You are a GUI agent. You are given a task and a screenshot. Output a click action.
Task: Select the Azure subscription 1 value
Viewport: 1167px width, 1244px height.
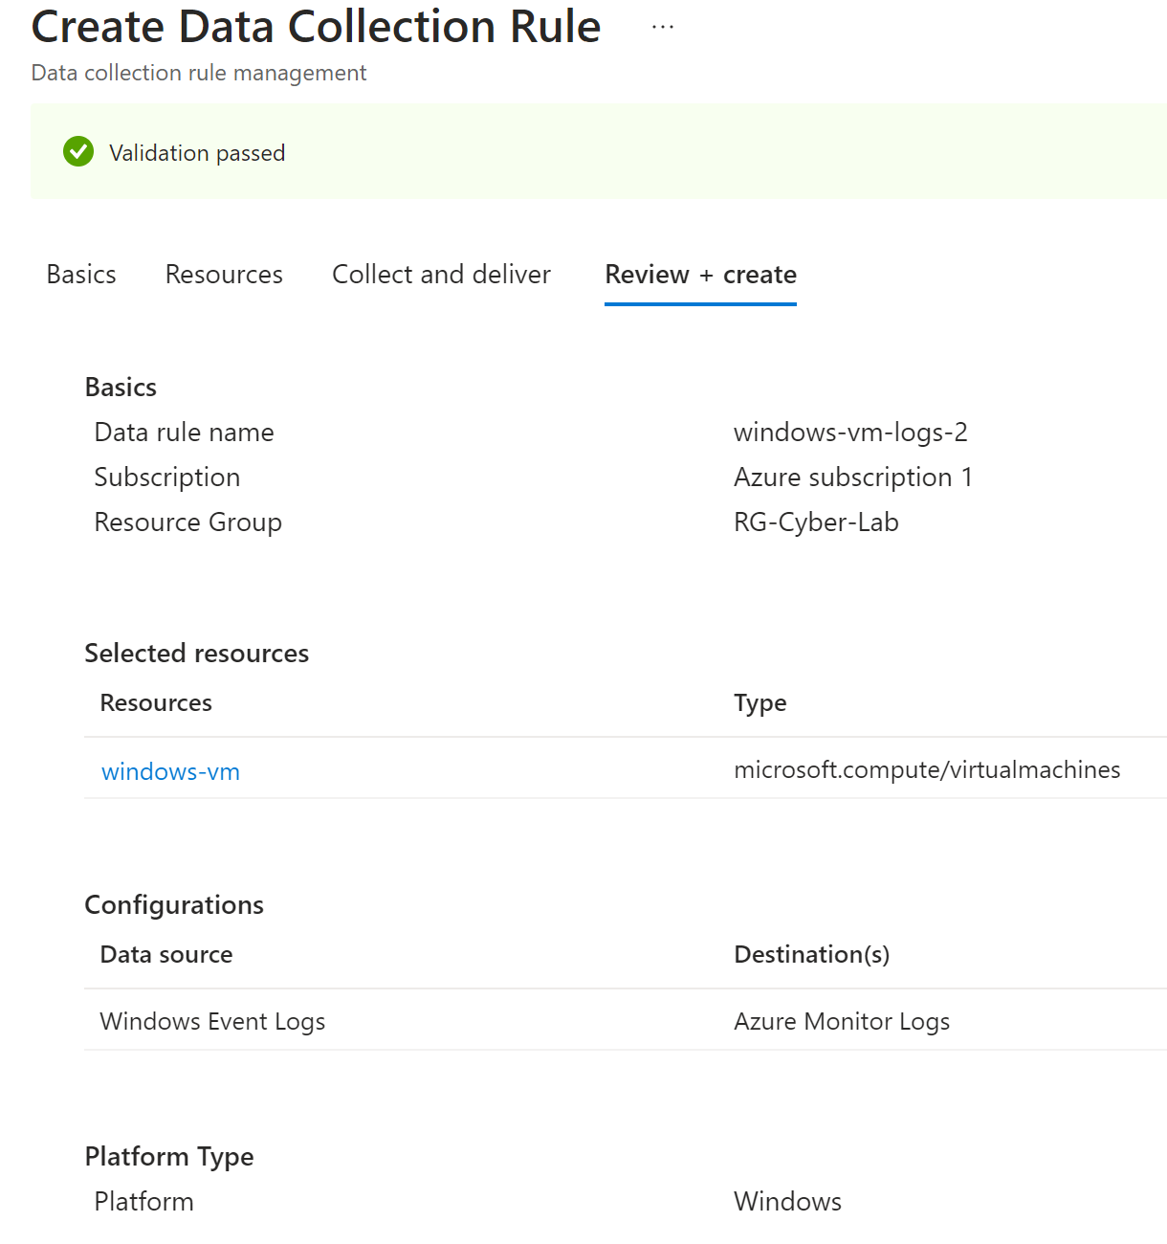[852, 477]
